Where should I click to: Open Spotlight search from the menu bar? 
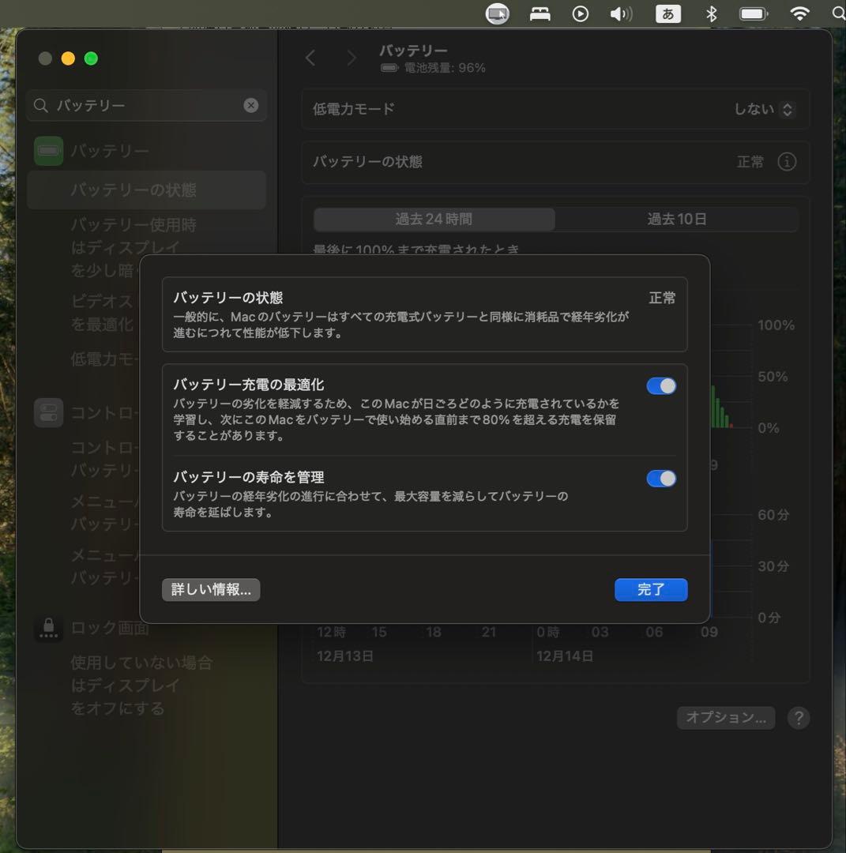pos(836,13)
